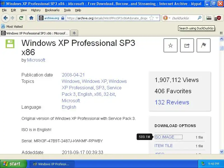Image resolution: width=224 pixels, height=168 pixels.
Task: Open the Edit menu
Action: click(x=13, y=10)
